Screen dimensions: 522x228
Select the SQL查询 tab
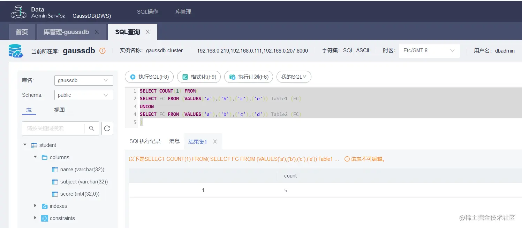tap(128, 32)
